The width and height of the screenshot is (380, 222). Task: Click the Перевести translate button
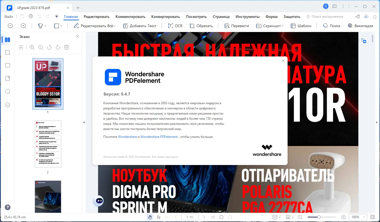pos(237,26)
